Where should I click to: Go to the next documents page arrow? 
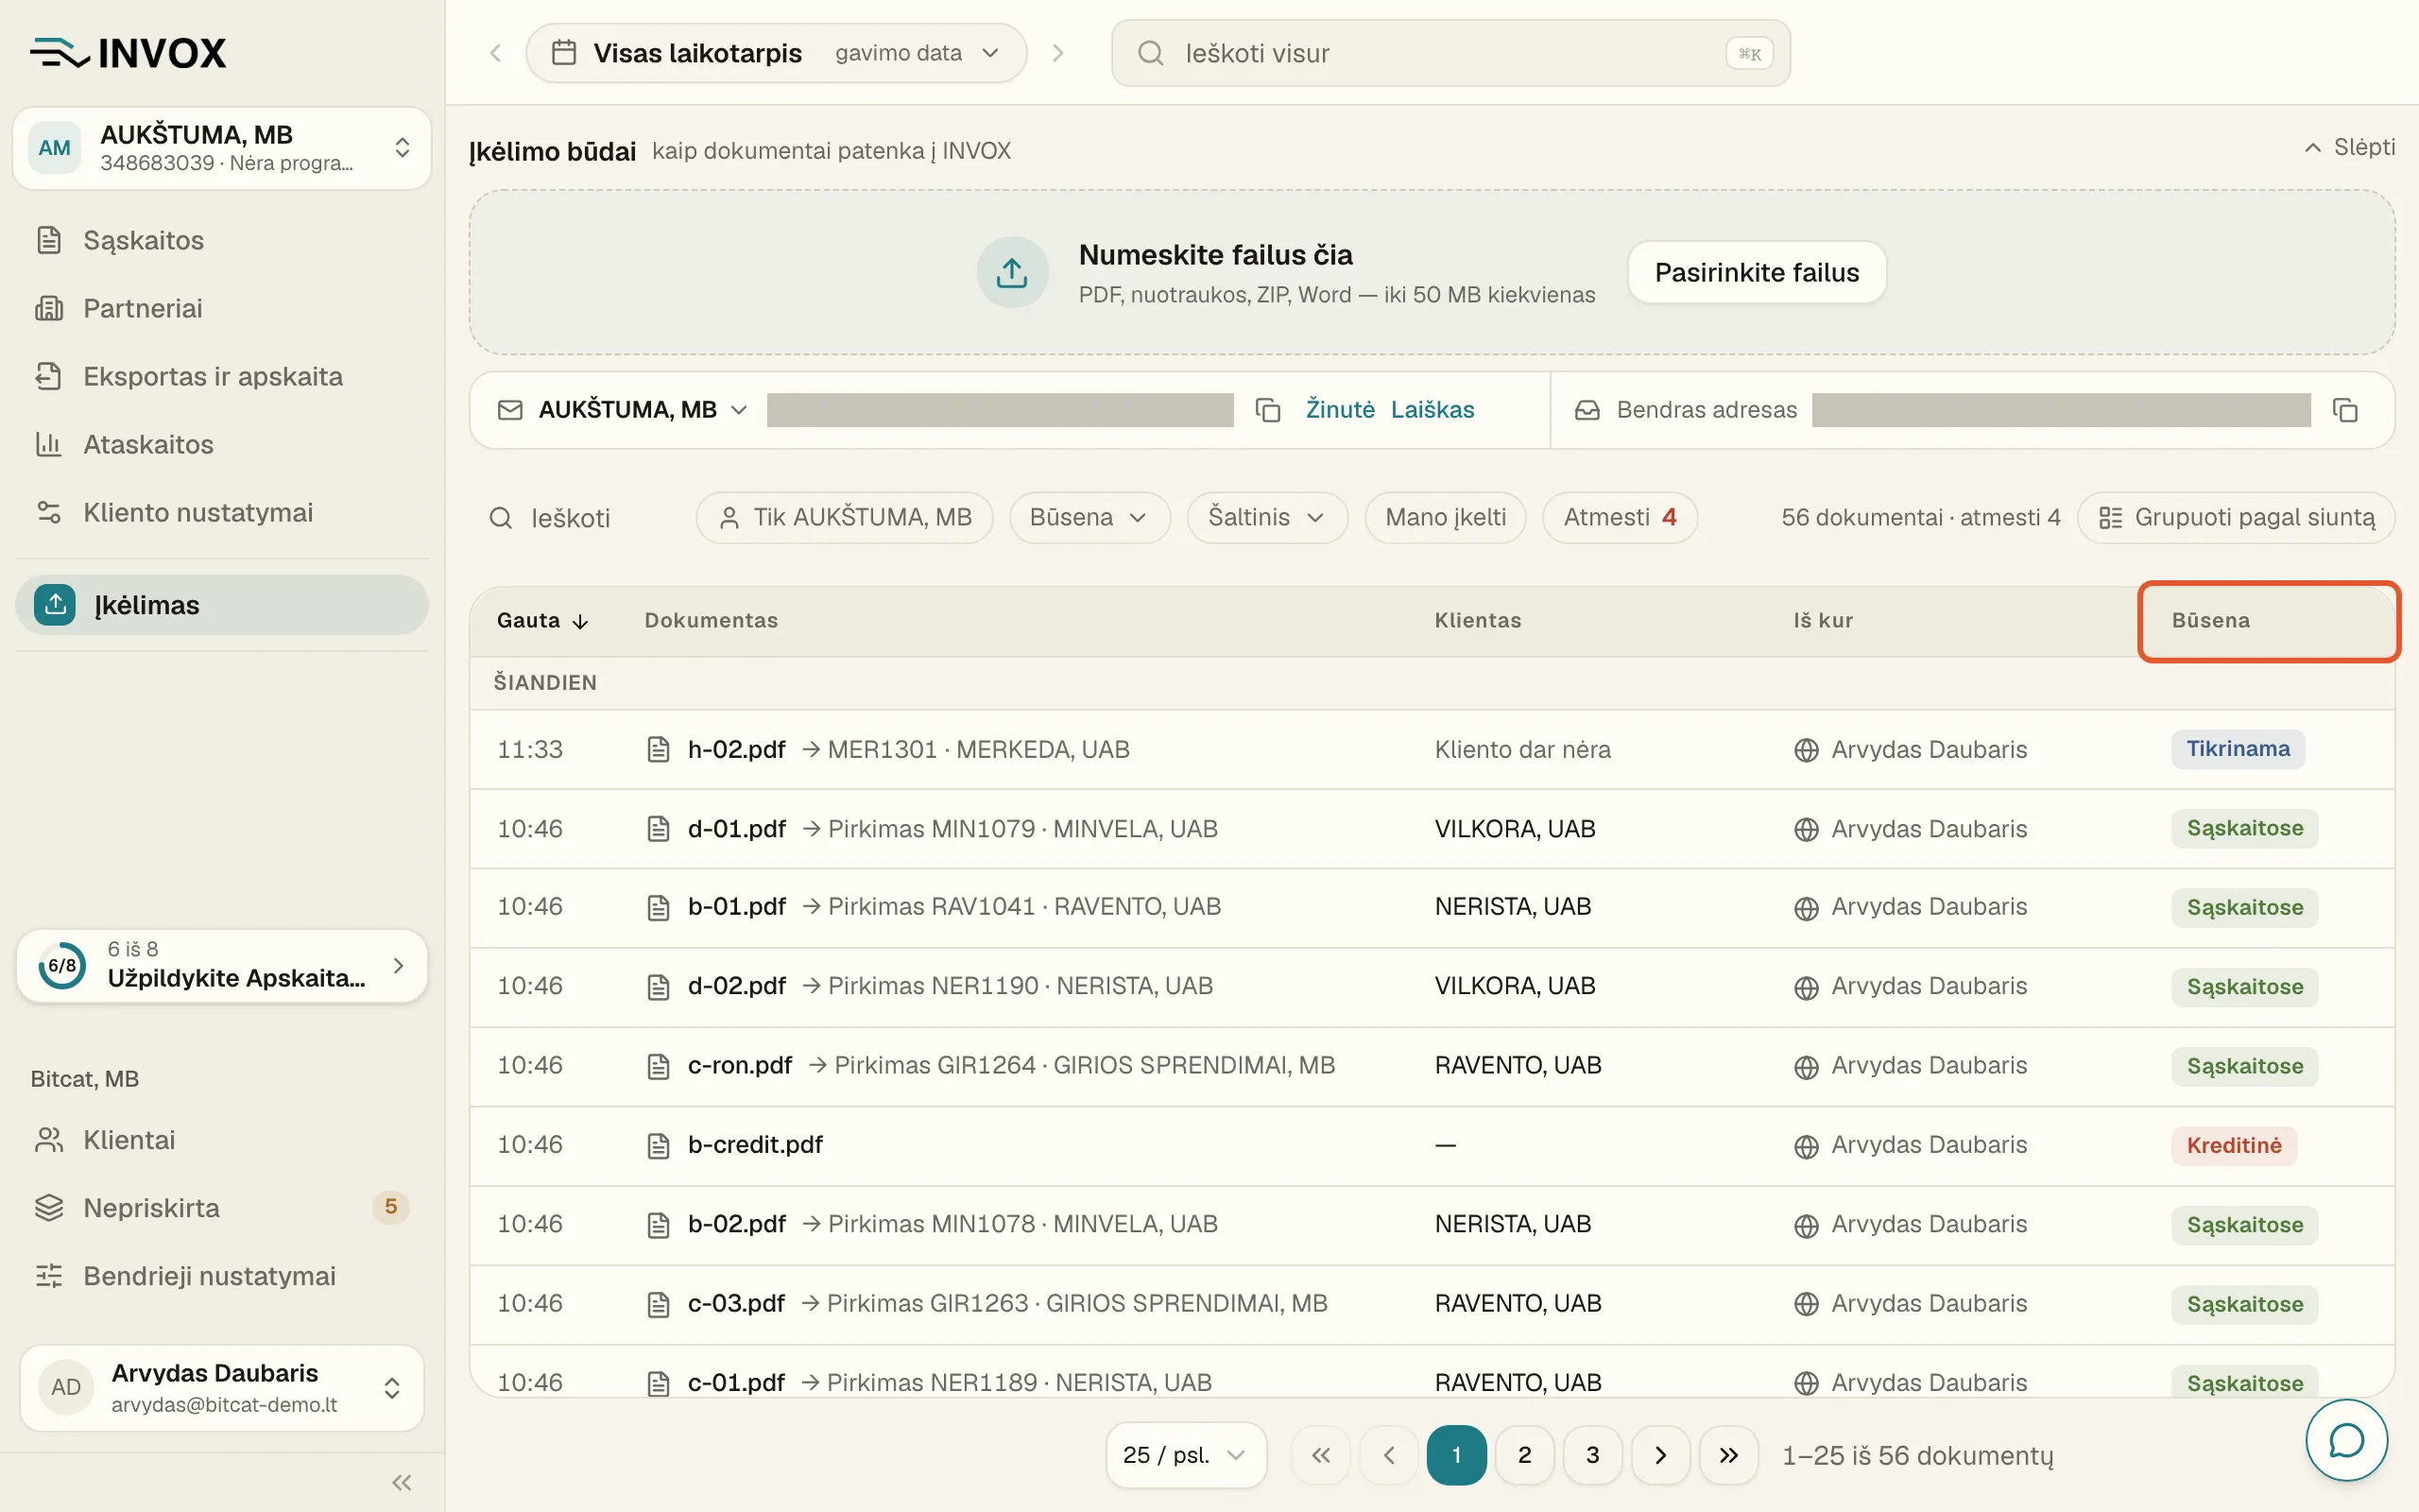[1660, 1455]
